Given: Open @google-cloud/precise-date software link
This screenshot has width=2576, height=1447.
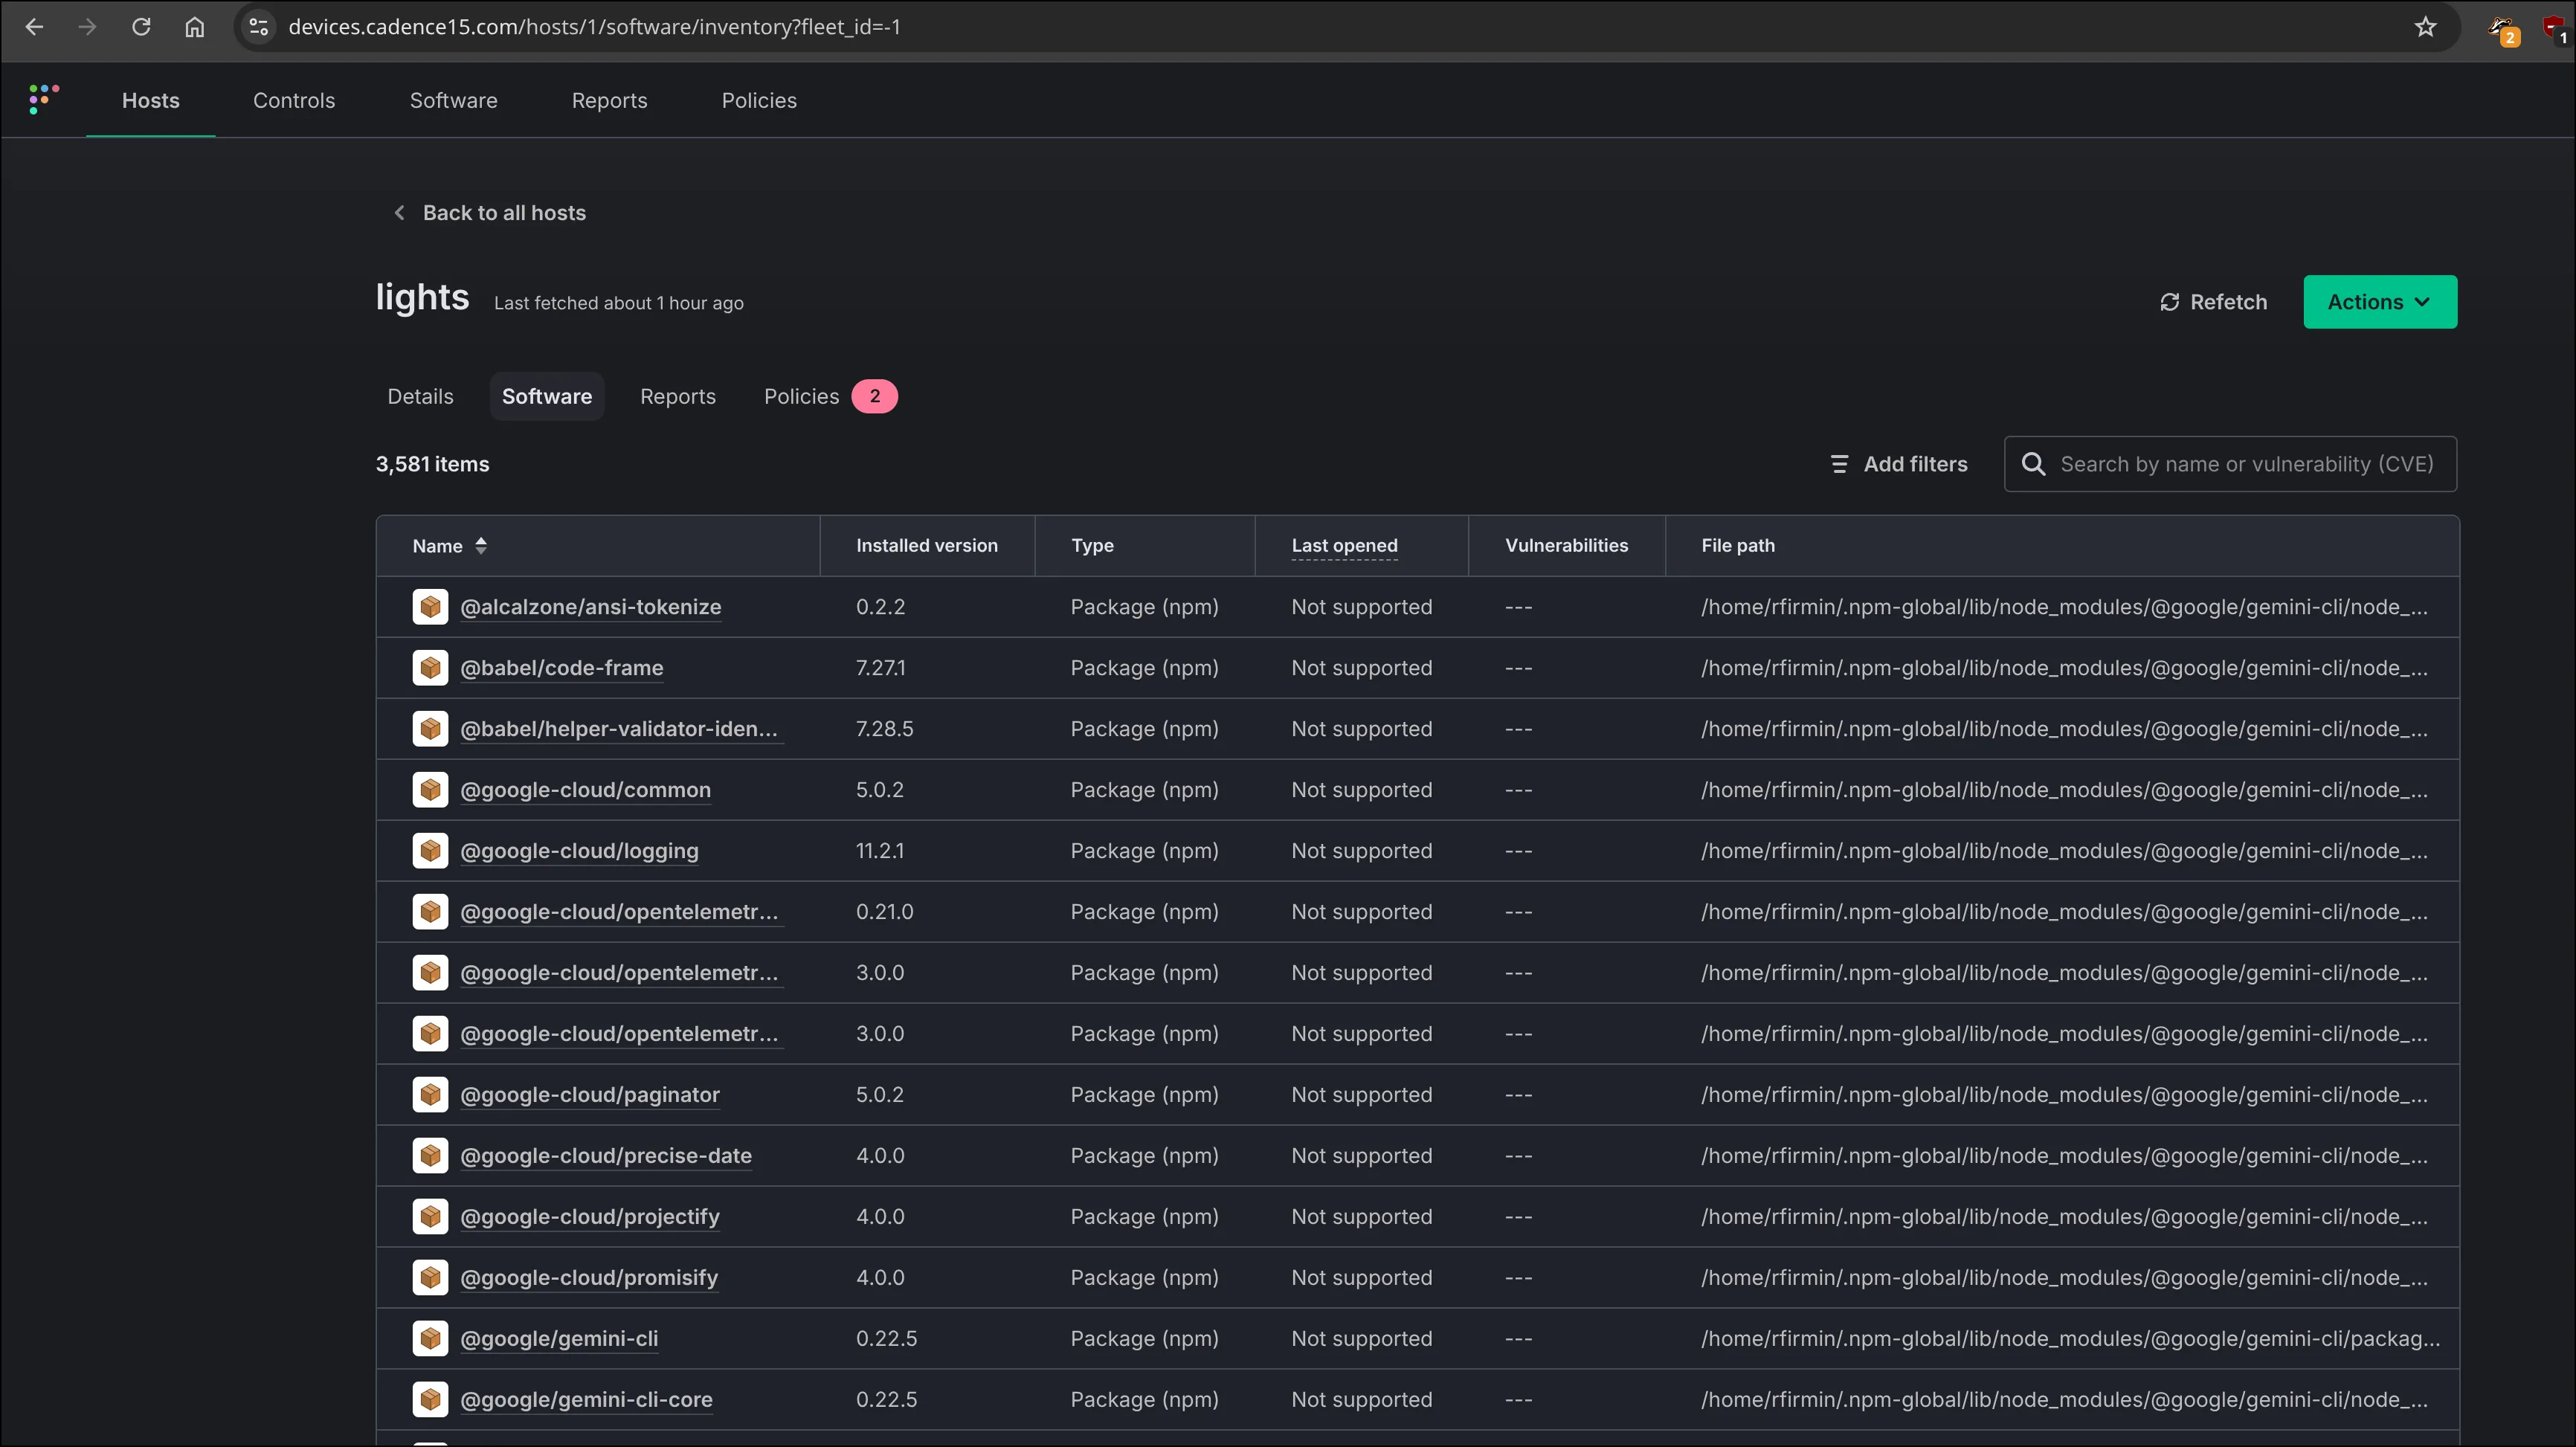Looking at the screenshot, I should pos(606,1156).
